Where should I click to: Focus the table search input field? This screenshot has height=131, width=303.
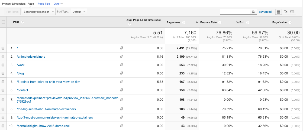[x=235, y=12]
